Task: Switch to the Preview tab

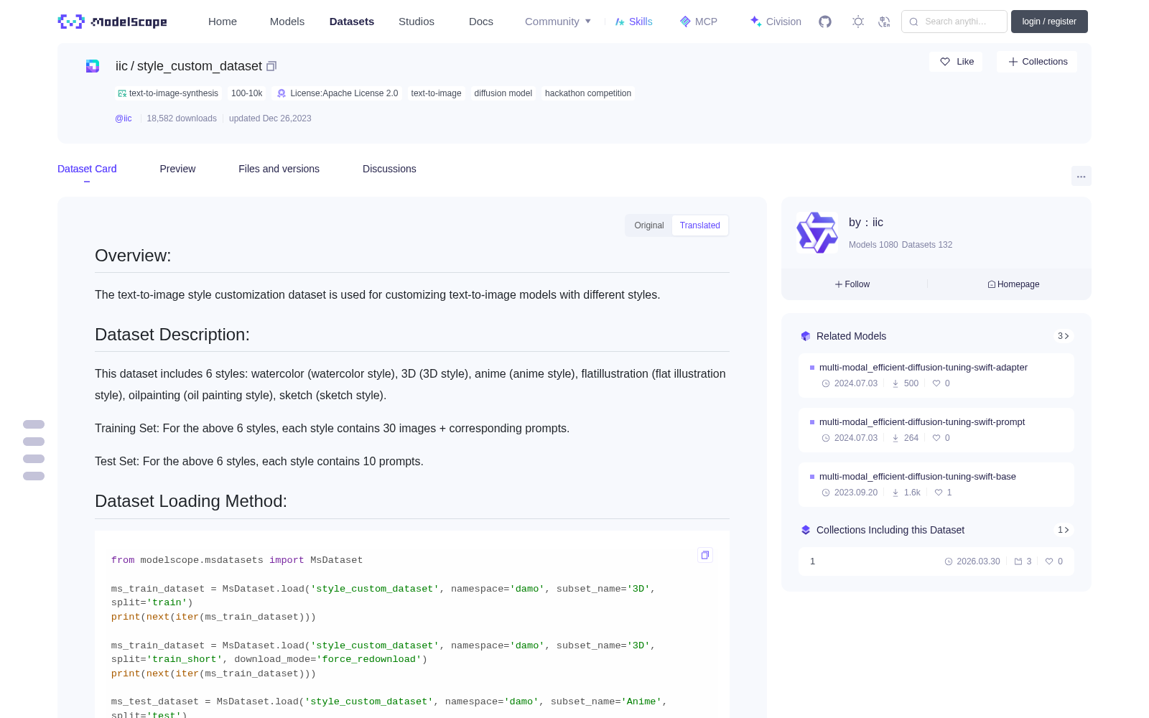Action: pos(177,169)
